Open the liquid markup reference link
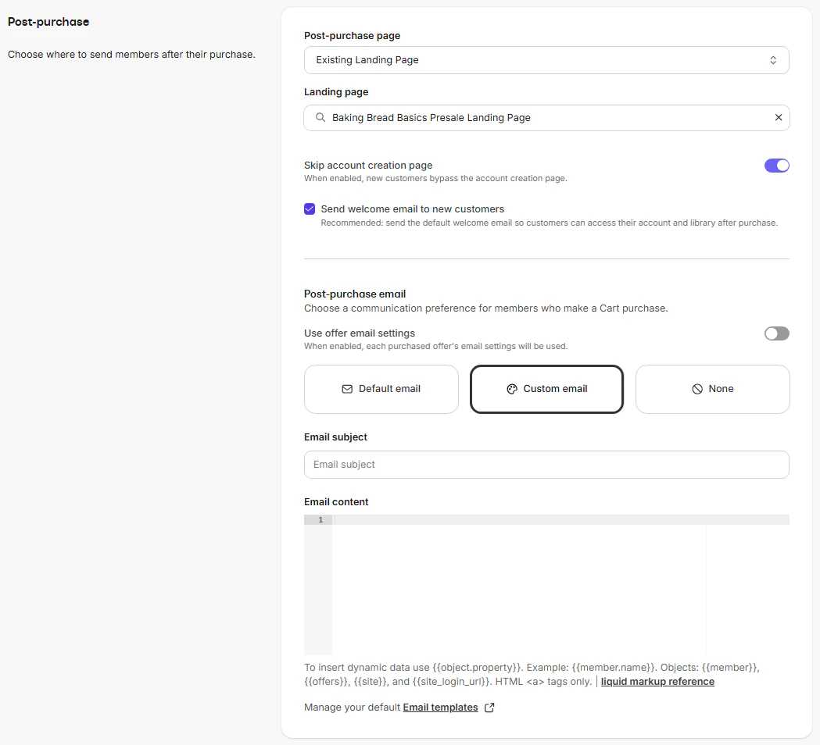820x745 pixels. [x=657, y=681]
